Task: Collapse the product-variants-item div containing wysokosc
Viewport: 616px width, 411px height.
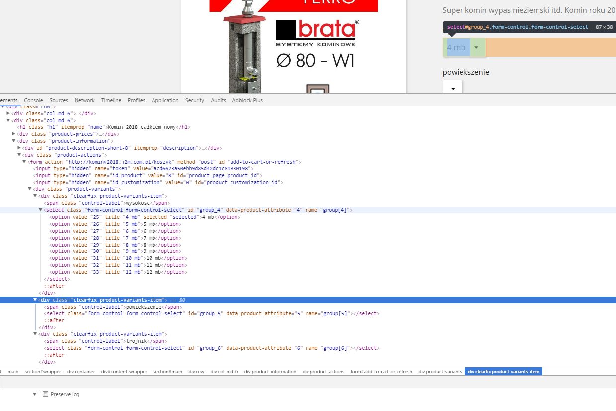Action: click(35, 196)
